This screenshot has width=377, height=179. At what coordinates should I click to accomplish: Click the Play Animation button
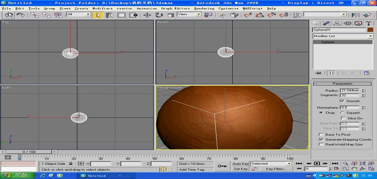317,164
